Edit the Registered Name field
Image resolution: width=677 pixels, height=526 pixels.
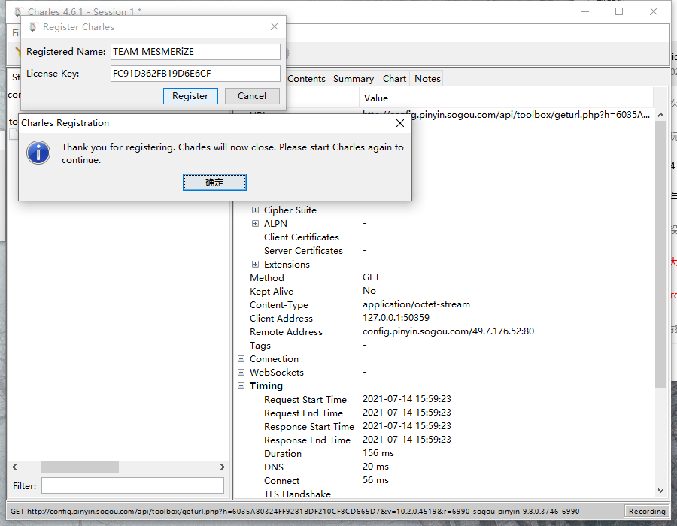(195, 52)
